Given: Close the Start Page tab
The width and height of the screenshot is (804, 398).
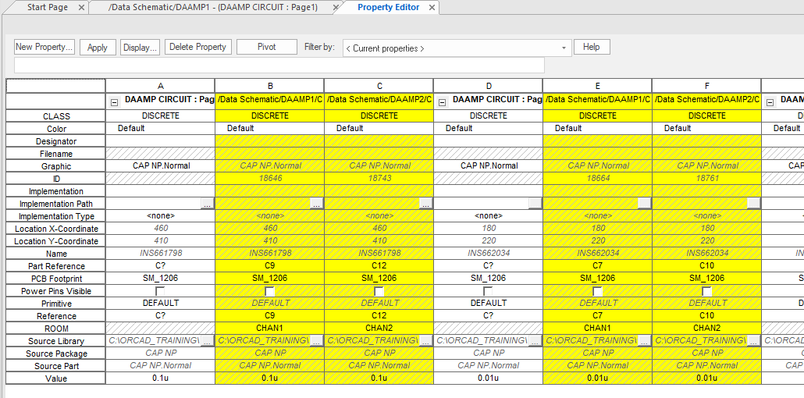Looking at the screenshot, I should tap(82, 8).
